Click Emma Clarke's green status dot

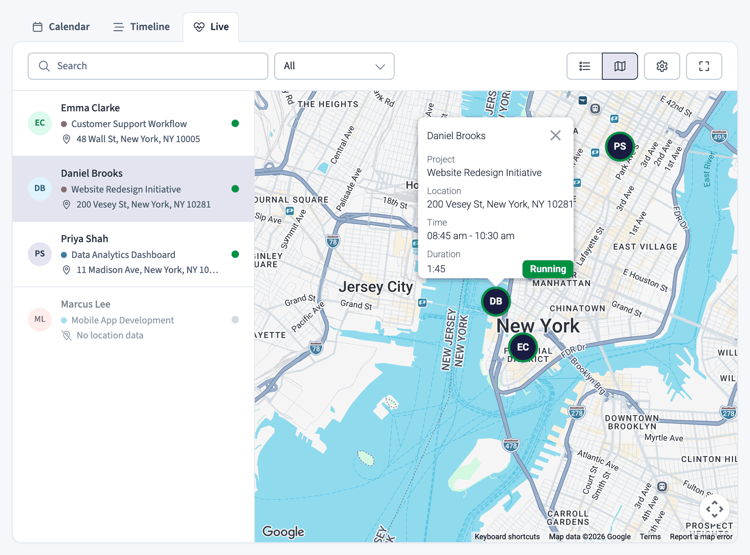[x=235, y=123]
